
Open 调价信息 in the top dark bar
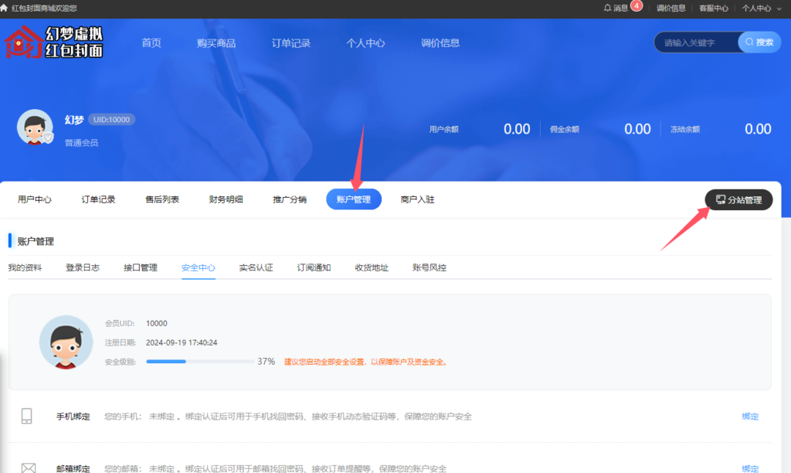coord(671,8)
